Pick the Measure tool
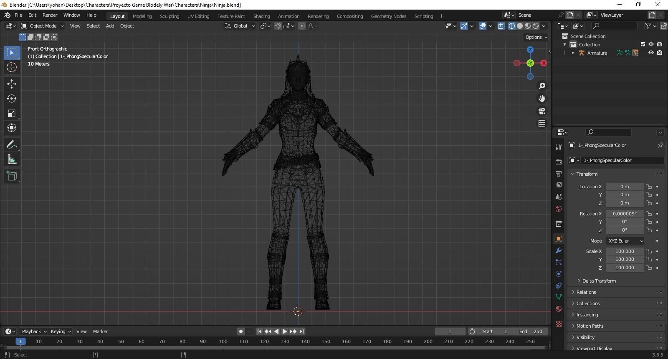Screen dimensions: 668x359 [x=12, y=159]
